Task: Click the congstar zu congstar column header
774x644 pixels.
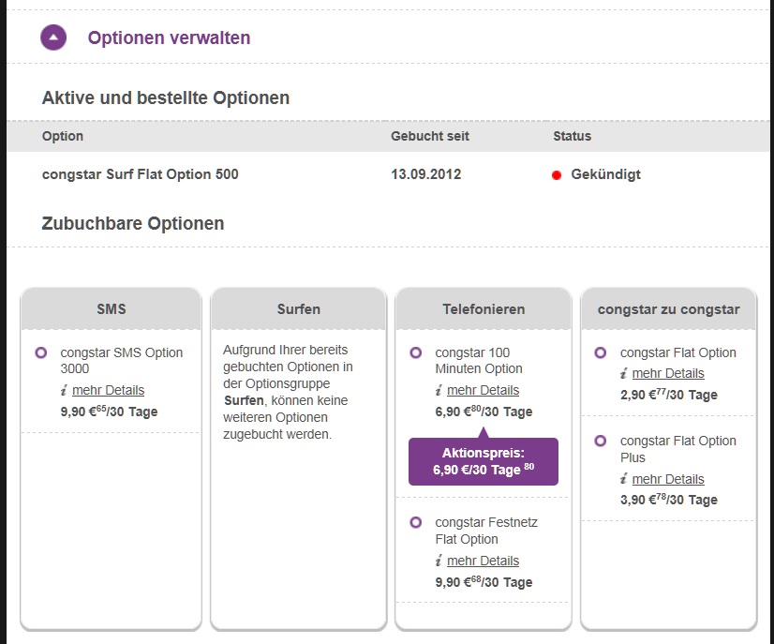Action: [x=668, y=308]
